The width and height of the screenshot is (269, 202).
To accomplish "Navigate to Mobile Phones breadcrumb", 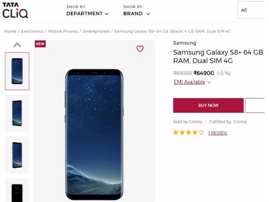I will (63, 31).
